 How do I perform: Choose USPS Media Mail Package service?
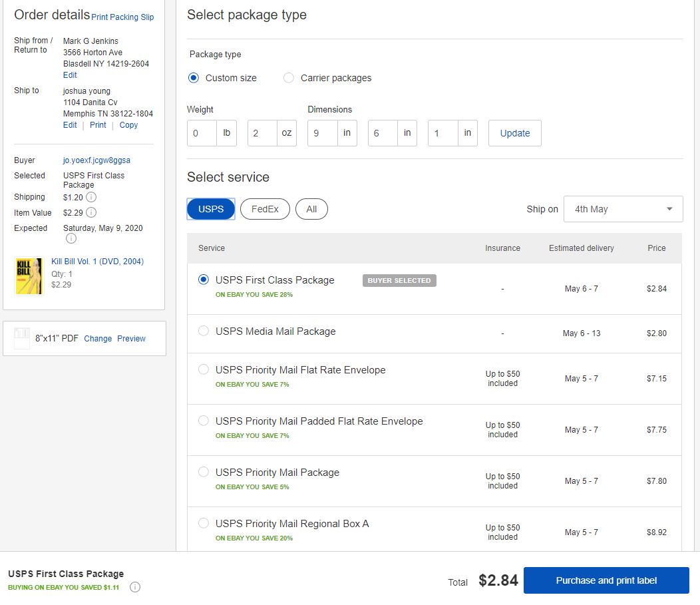[x=204, y=331]
